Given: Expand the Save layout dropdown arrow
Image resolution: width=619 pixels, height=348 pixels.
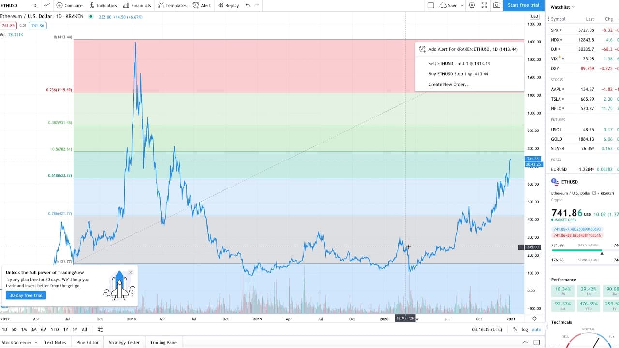Looking at the screenshot, I should point(462,5).
